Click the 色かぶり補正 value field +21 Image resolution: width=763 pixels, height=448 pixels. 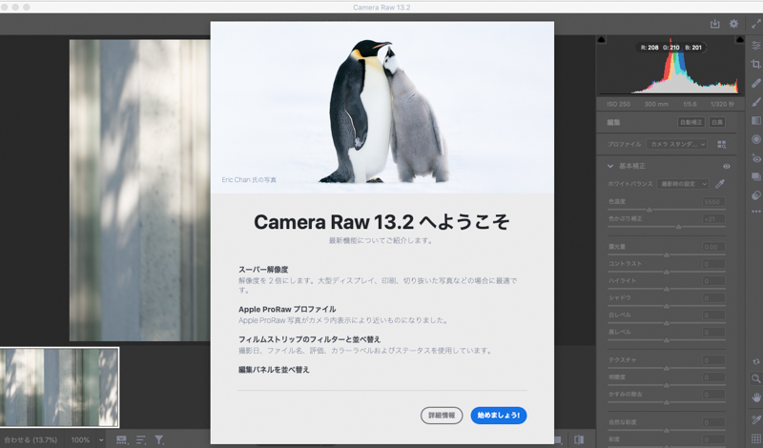713,219
